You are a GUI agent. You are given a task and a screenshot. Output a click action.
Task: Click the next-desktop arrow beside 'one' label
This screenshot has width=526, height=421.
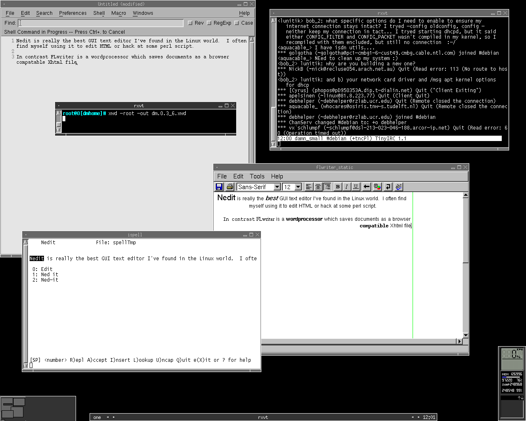pos(114,417)
